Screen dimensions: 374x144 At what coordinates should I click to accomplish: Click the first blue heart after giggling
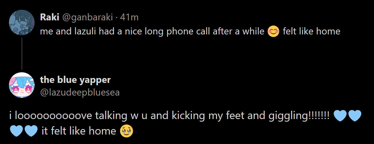point(340,116)
